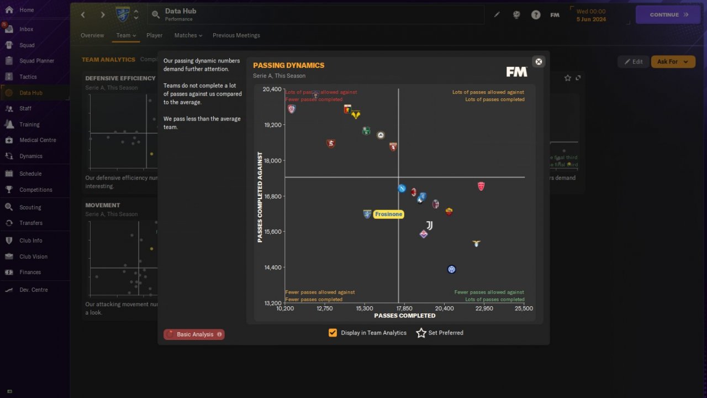Click the Data Hub search field
Screen dimensions: 707x398
pyautogui.click(x=315, y=15)
